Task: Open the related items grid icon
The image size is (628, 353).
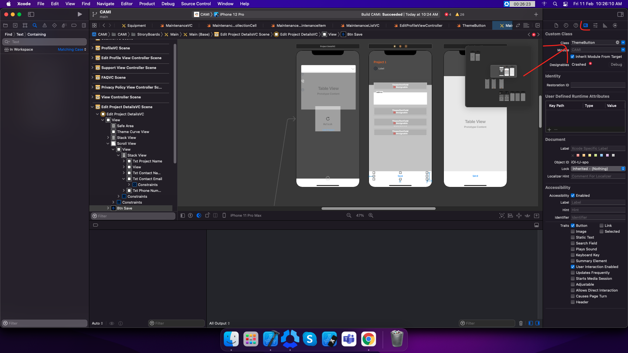Action: [94, 25]
